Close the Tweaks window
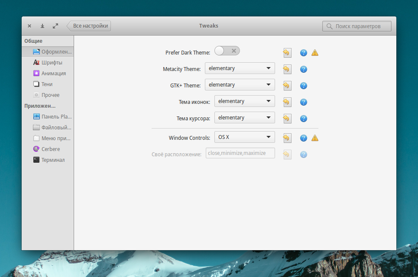 tap(29, 26)
